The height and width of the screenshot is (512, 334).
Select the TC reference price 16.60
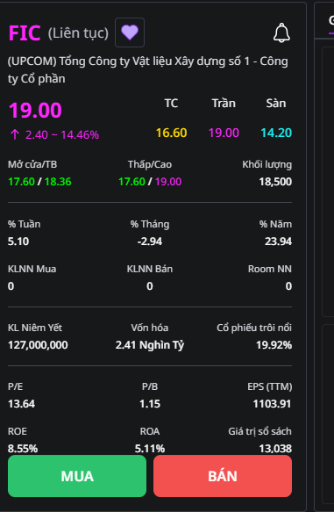[172, 133]
